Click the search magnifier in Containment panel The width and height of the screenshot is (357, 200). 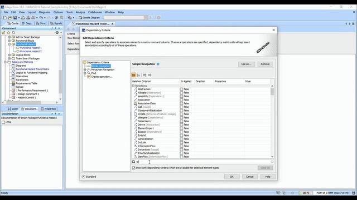(x=13, y=33)
